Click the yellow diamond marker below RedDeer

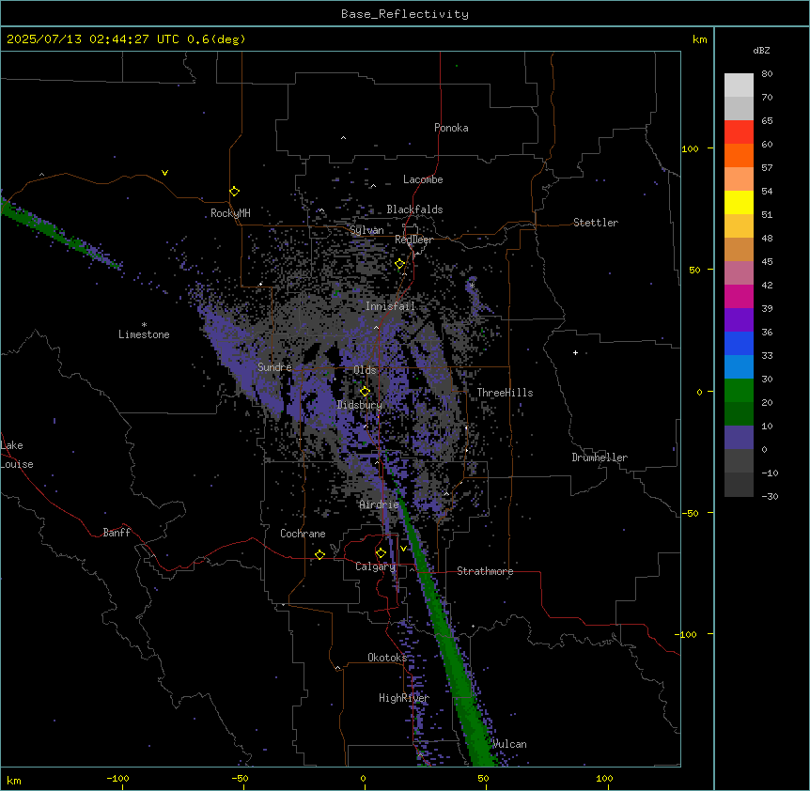pyautogui.click(x=400, y=264)
